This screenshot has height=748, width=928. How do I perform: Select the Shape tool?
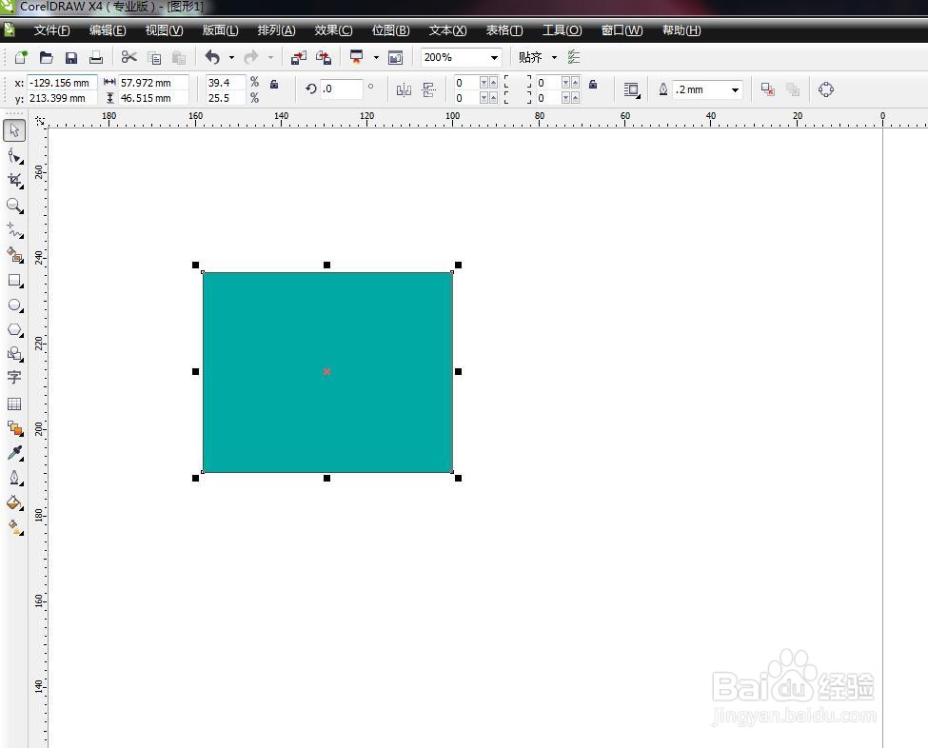[15, 156]
